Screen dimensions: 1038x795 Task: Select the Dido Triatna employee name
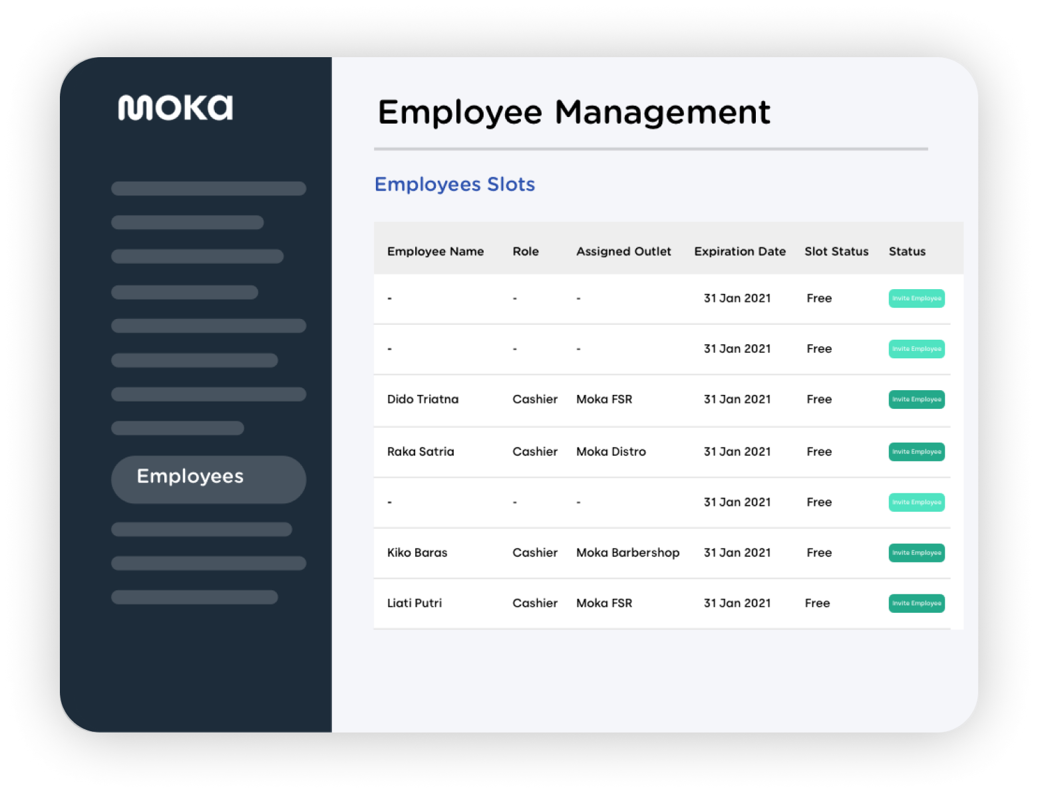[423, 399]
